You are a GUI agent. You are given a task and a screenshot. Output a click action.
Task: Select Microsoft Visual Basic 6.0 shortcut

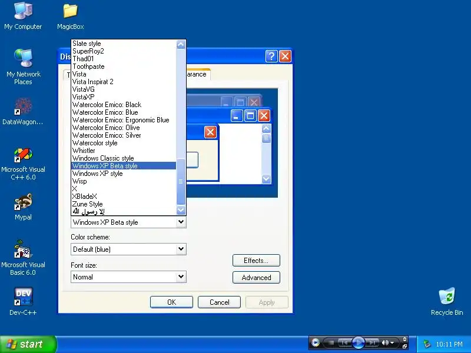(x=23, y=258)
